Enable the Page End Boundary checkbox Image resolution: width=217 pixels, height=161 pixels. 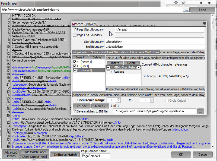75,35
